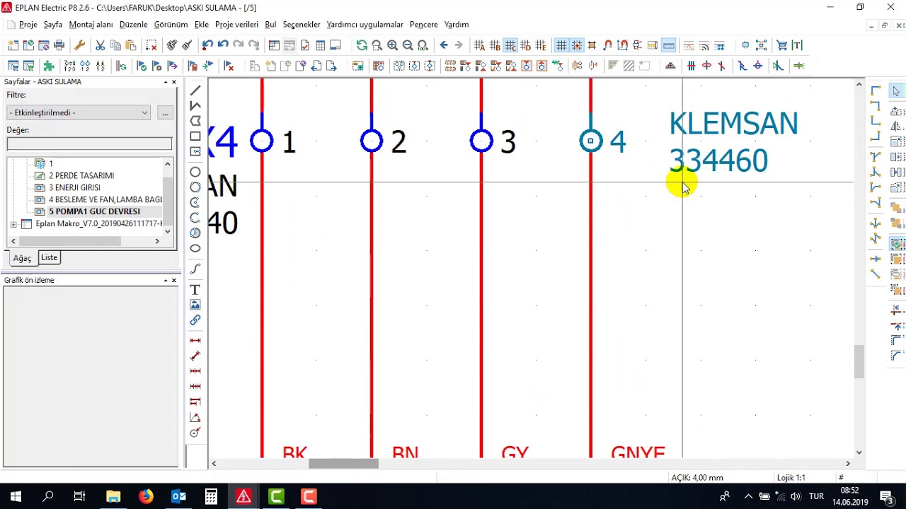Select the Line drawing tool
Viewport: 906px width, 509px height.
(195, 90)
